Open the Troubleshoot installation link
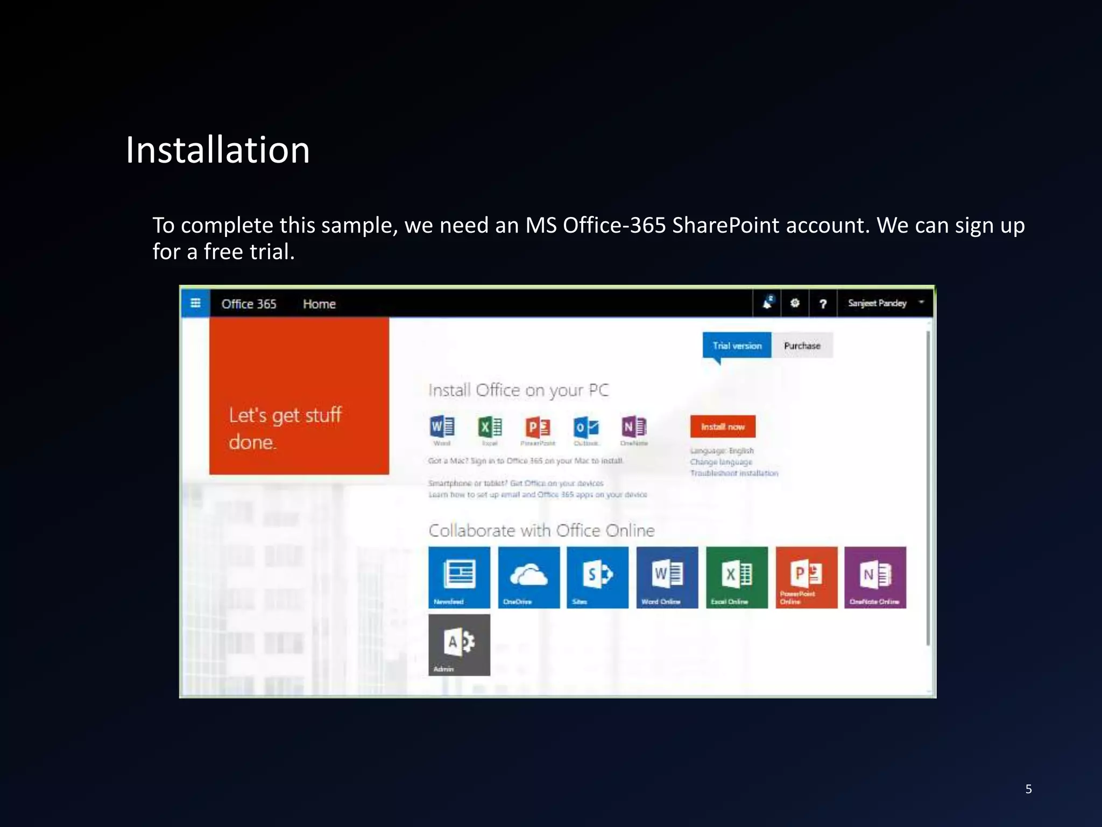 pos(734,473)
